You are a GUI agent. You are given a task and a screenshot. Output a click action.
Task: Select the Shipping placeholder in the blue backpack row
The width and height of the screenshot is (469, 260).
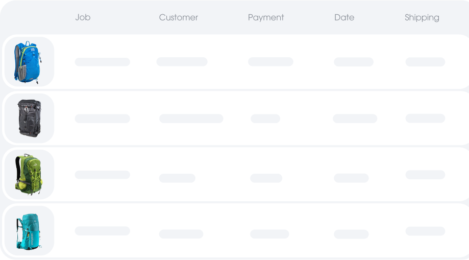(425, 62)
